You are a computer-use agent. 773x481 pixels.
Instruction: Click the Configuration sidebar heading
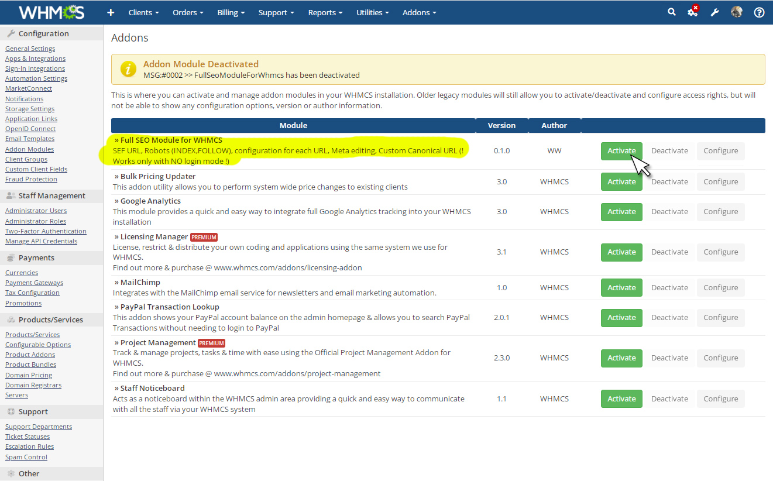tap(51, 34)
